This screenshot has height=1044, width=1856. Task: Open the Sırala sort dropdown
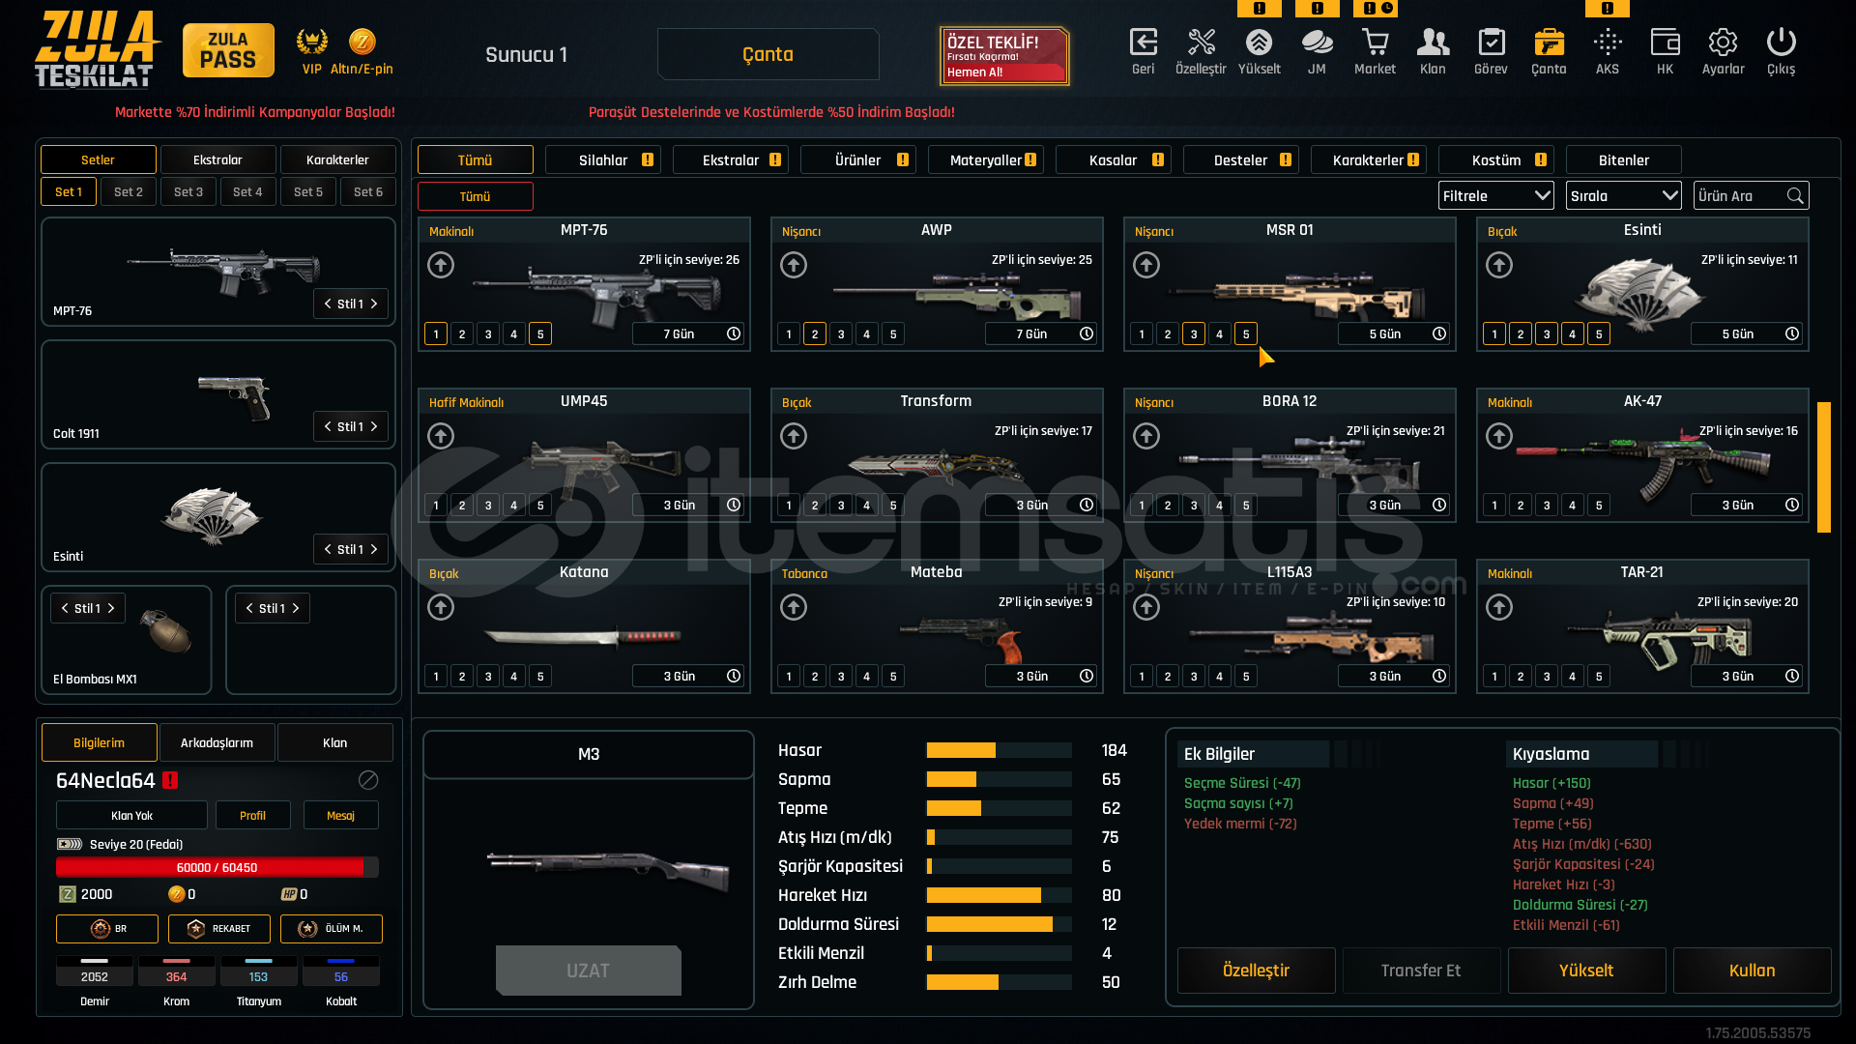[1623, 196]
